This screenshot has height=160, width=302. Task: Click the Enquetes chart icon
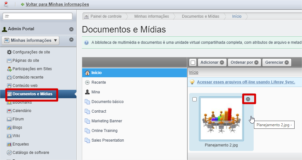click(x=9, y=144)
